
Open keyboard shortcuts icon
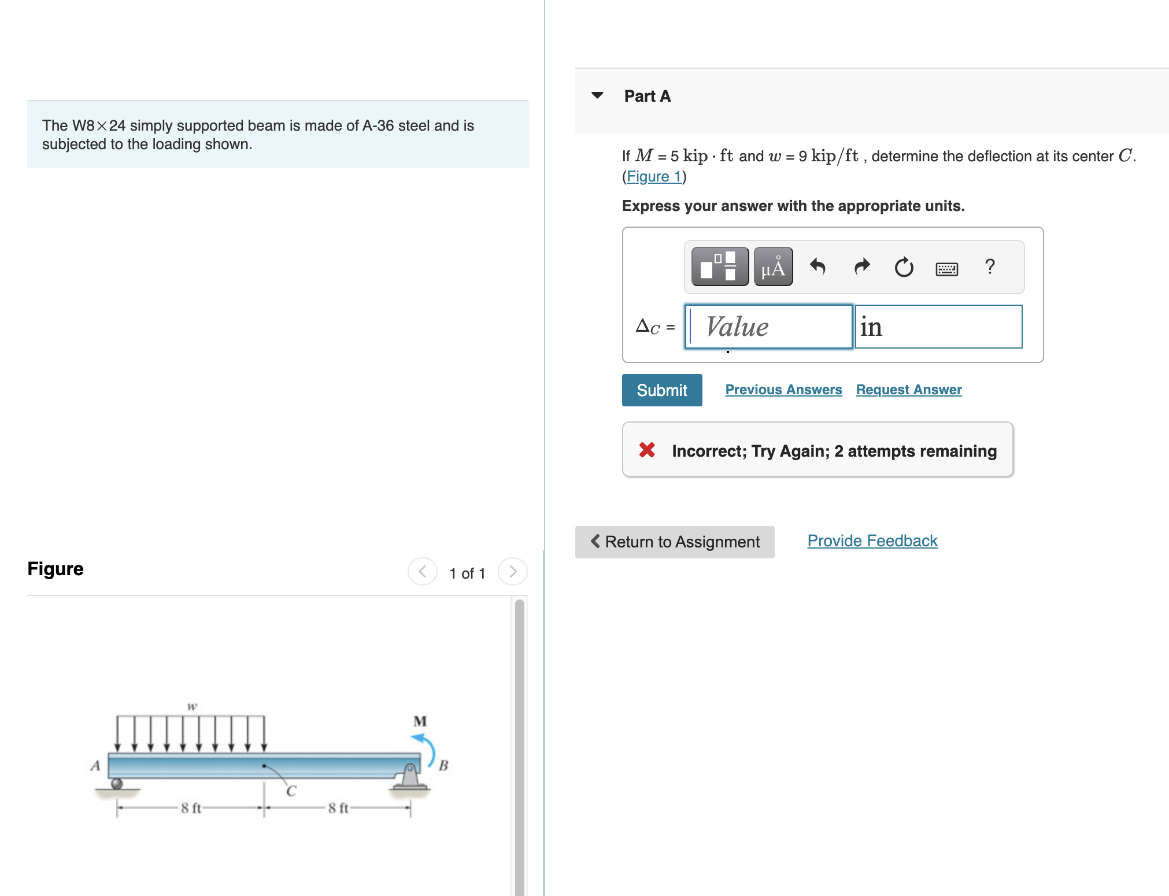pyautogui.click(x=946, y=269)
